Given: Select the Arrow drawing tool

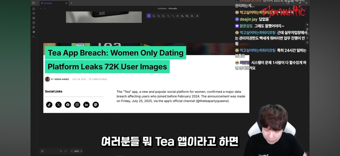Looking at the screenshot, I should coord(168,16).
